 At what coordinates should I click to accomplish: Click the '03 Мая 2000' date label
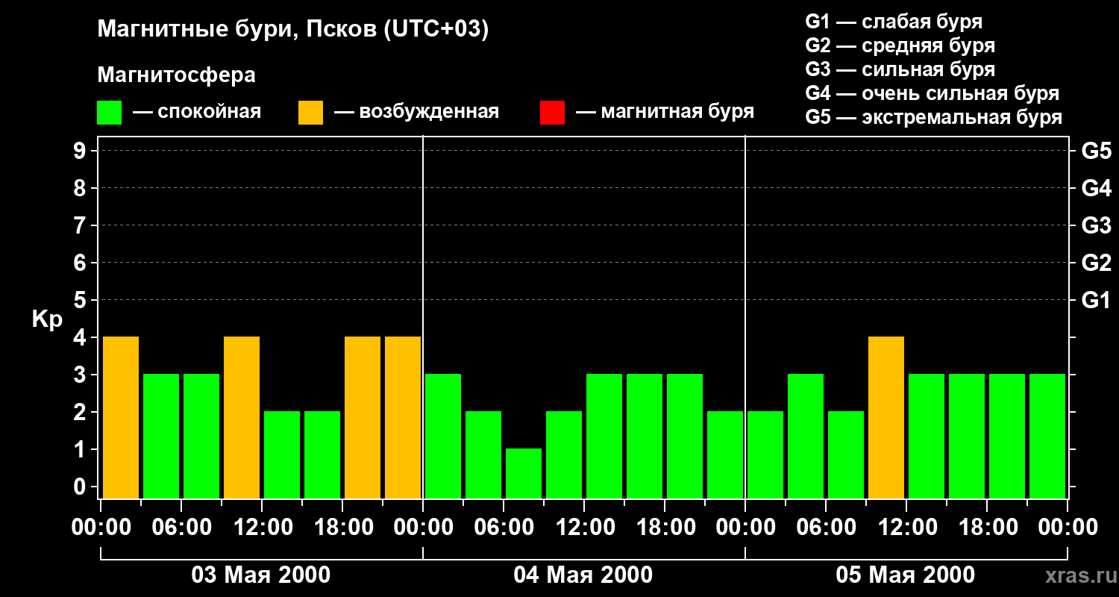tap(261, 575)
